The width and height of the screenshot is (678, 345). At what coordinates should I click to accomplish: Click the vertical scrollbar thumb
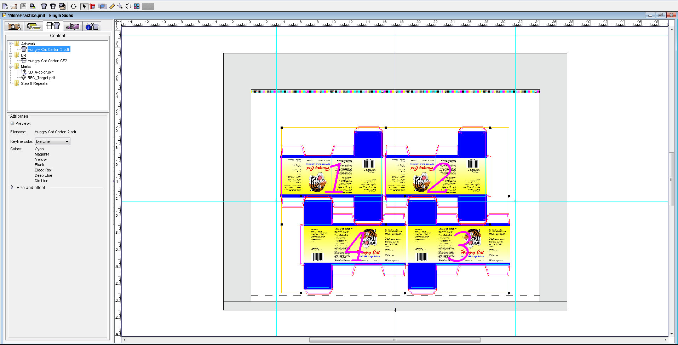[x=671, y=179]
